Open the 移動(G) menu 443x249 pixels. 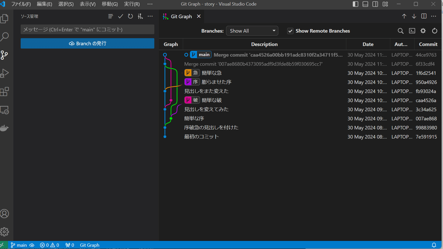(x=110, y=4)
